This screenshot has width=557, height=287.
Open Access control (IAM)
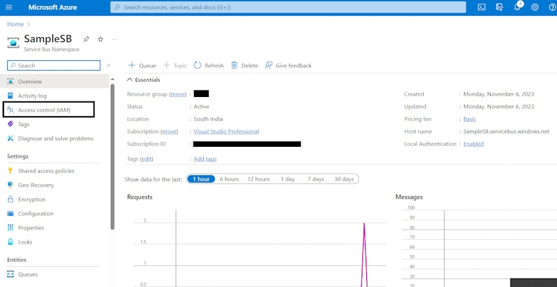coord(48,110)
